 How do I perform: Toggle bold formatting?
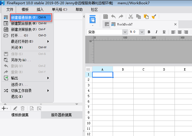[x=149, y=32]
